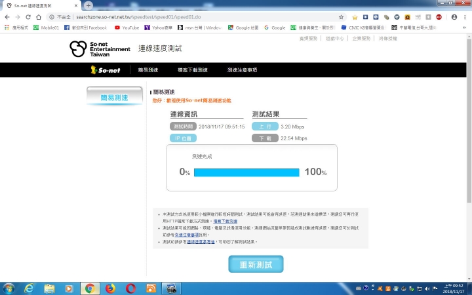Open File Explorer from the taskbar
472x295 pixels.
click(49, 288)
